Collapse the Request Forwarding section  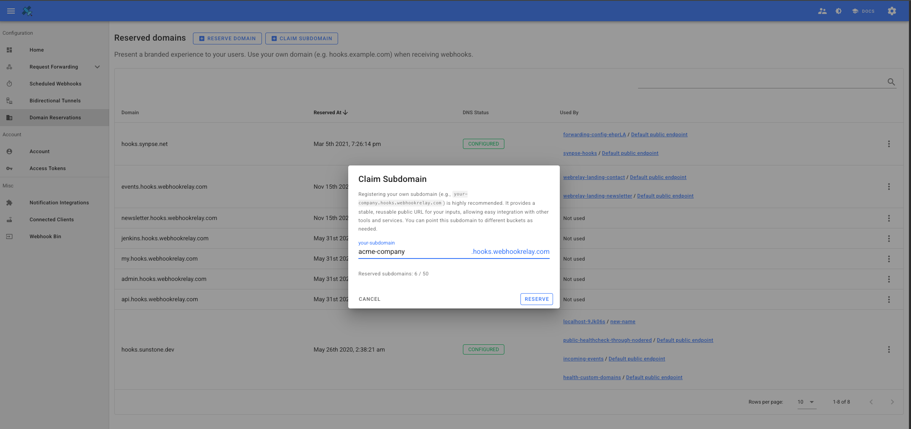(97, 66)
